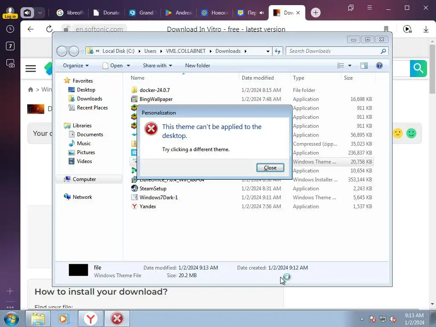
Task: Mute audio with speaker icon at top left
Action: click(27, 13)
